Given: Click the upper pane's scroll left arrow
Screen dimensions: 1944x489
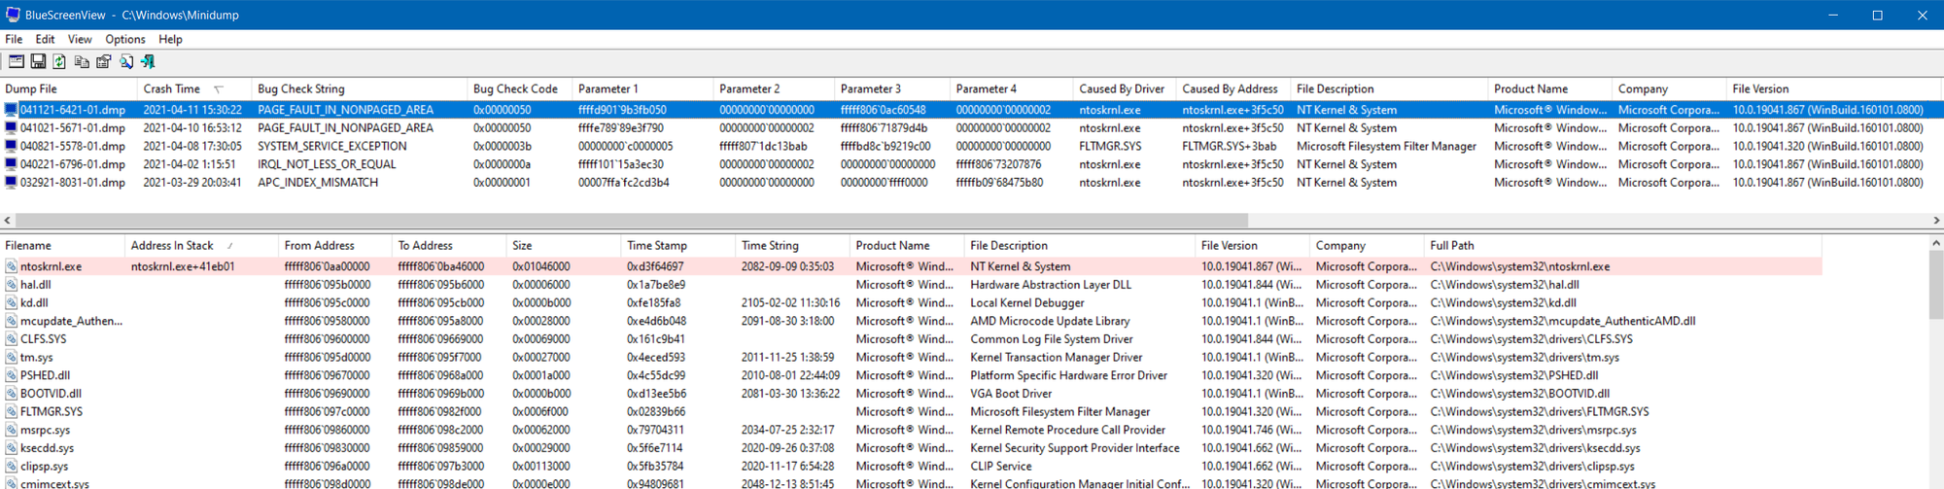Looking at the screenshot, I should click(8, 221).
